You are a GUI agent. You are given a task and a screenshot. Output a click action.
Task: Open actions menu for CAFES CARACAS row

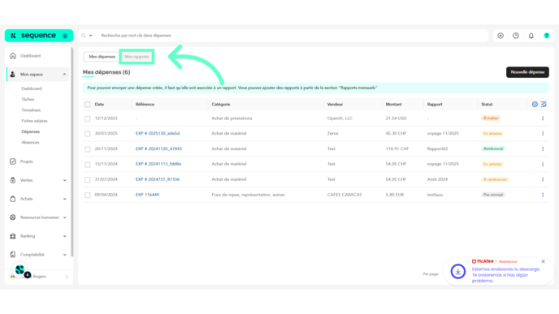(543, 195)
